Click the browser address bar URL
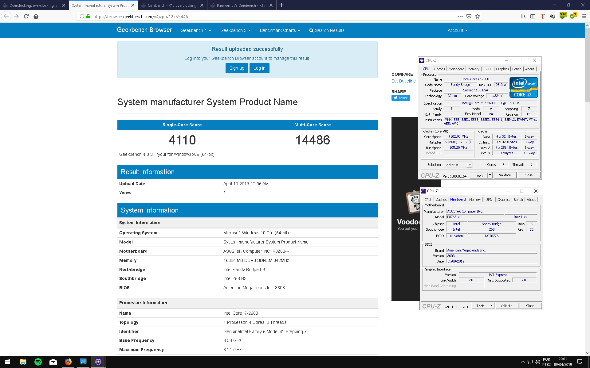The height and width of the screenshot is (368, 590). (140, 17)
